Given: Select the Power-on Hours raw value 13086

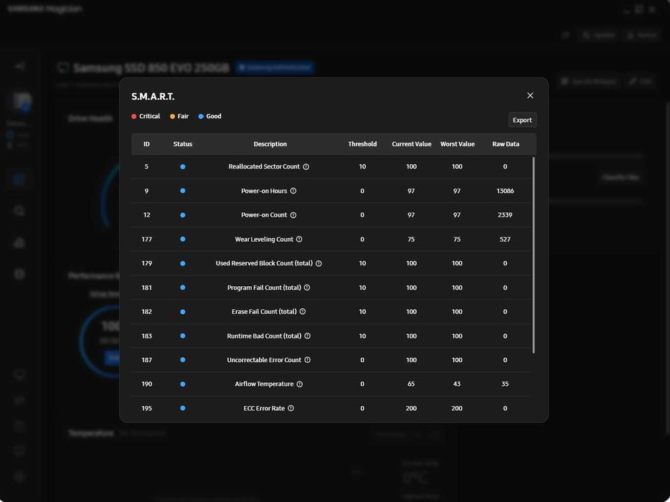Looking at the screenshot, I should [x=505, y=191].
